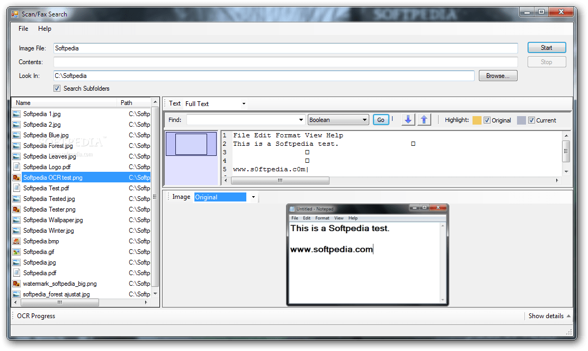Screen dimensions: 588x351
Task: Toggle the Search Subfolders checkbox
Action: (x=57, y=88)
